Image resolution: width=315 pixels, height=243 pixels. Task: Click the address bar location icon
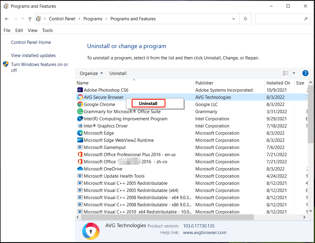(38, 19)
